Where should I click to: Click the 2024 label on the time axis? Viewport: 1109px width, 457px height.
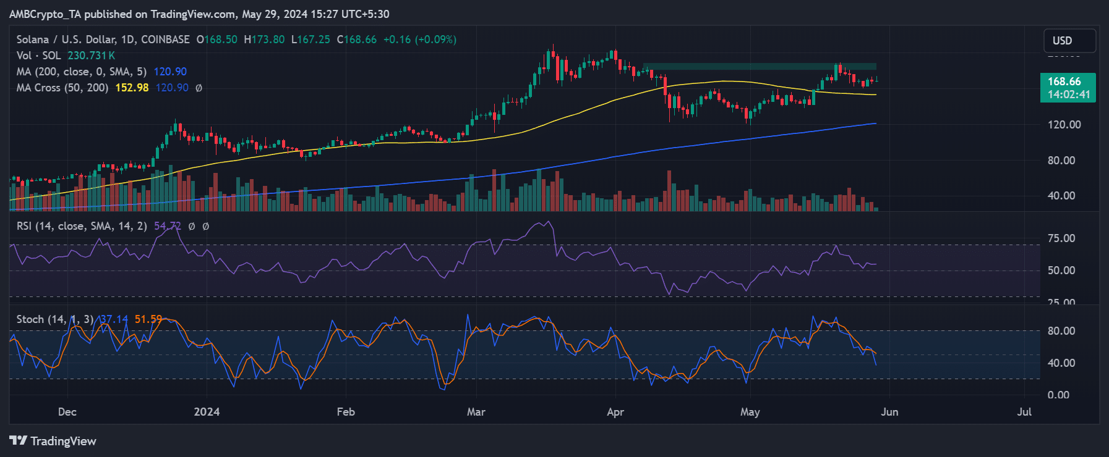(x=207, y=412)
